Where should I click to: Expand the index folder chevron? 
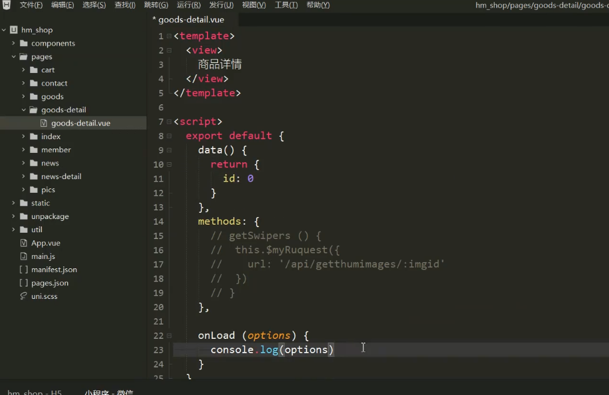tap(24, 136)
